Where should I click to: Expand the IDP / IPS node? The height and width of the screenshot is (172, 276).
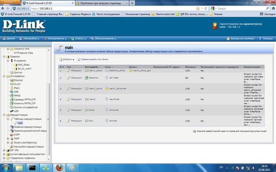tap(4, 150)
